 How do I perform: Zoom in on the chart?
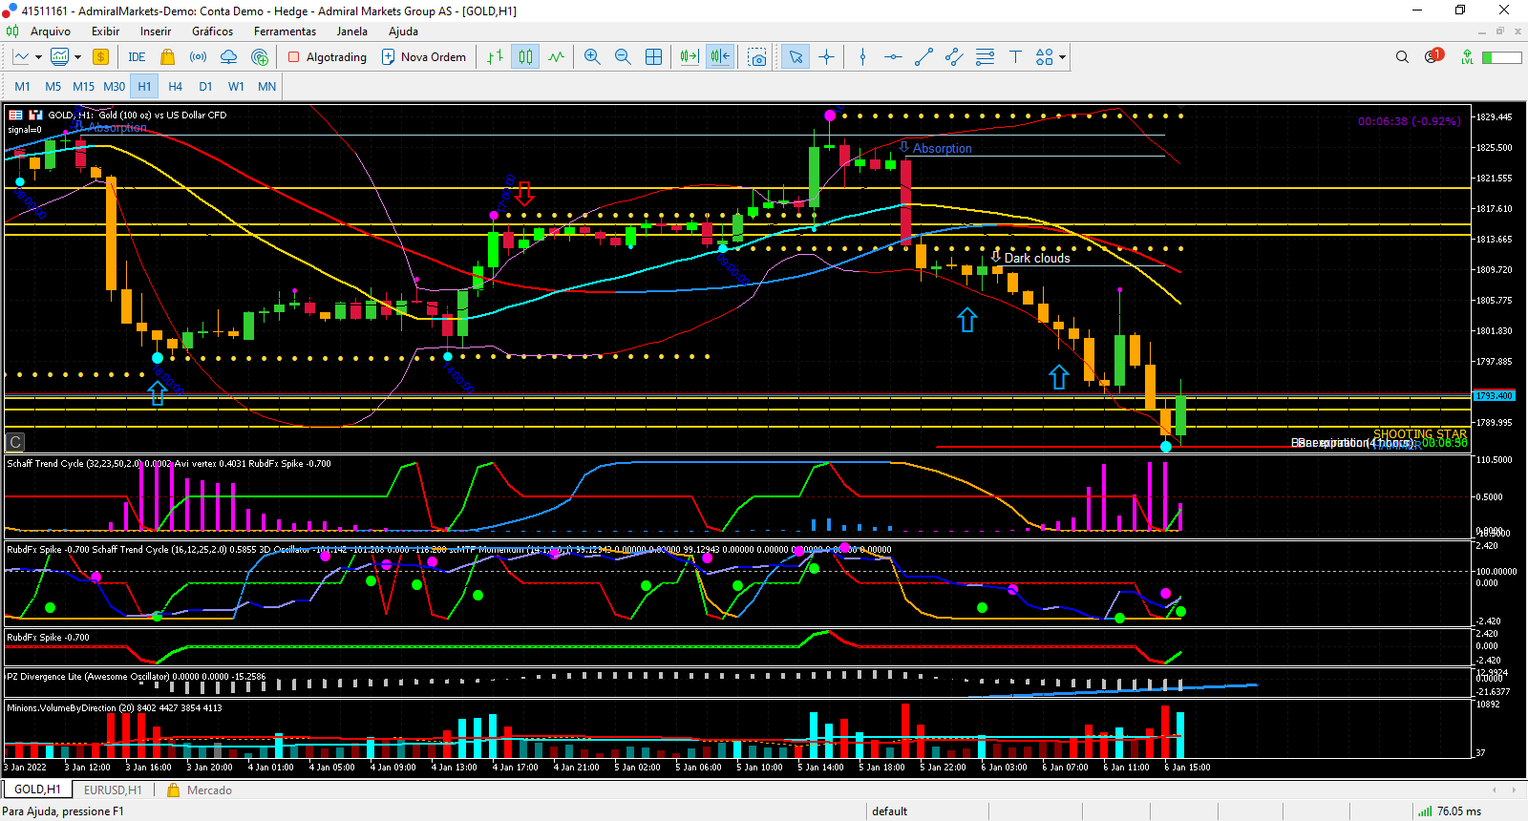(592, 57)
